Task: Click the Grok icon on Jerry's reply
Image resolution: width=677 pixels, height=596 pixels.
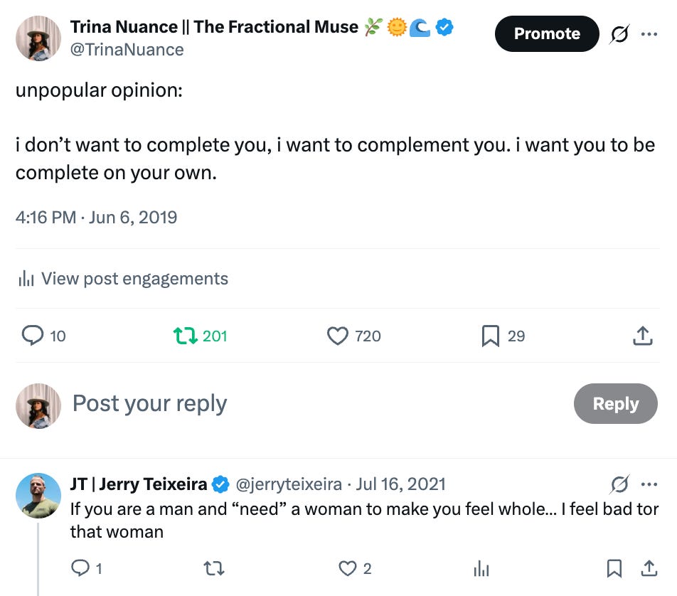Action: click(x=619, y=484)
